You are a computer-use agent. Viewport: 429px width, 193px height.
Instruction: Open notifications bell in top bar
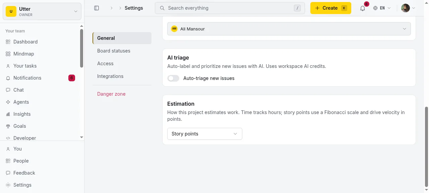click(363, 8)
